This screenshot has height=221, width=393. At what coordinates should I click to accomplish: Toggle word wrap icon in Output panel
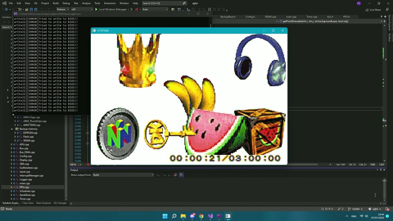point(181,175)
